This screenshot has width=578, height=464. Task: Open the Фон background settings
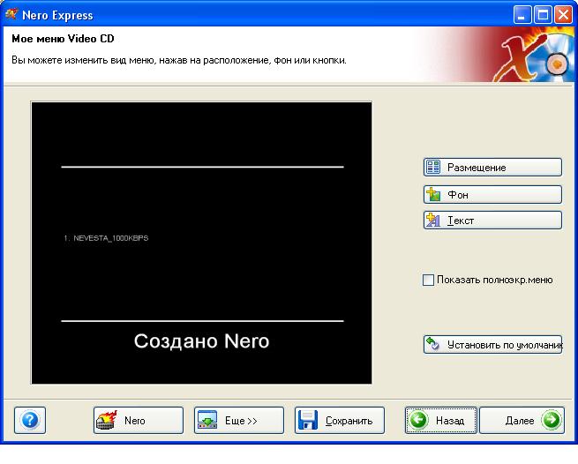492,194
